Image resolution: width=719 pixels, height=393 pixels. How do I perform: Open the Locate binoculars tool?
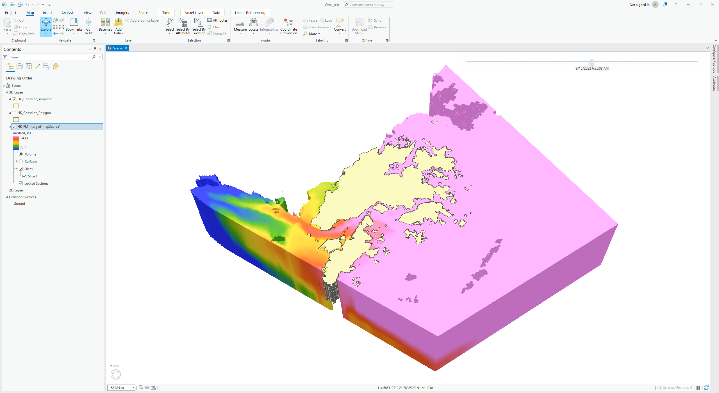[253, 23]
